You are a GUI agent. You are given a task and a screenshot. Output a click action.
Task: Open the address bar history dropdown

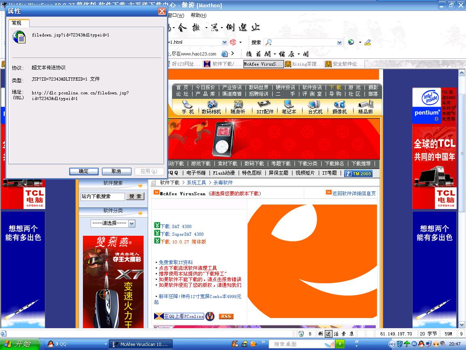pos(225,42)
